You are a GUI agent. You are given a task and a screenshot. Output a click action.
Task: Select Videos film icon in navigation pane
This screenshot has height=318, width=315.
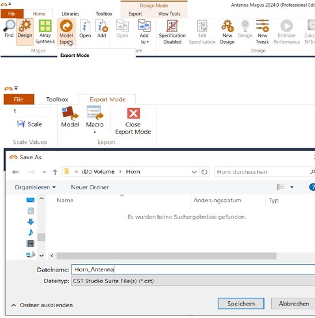[x=30, y=243]
